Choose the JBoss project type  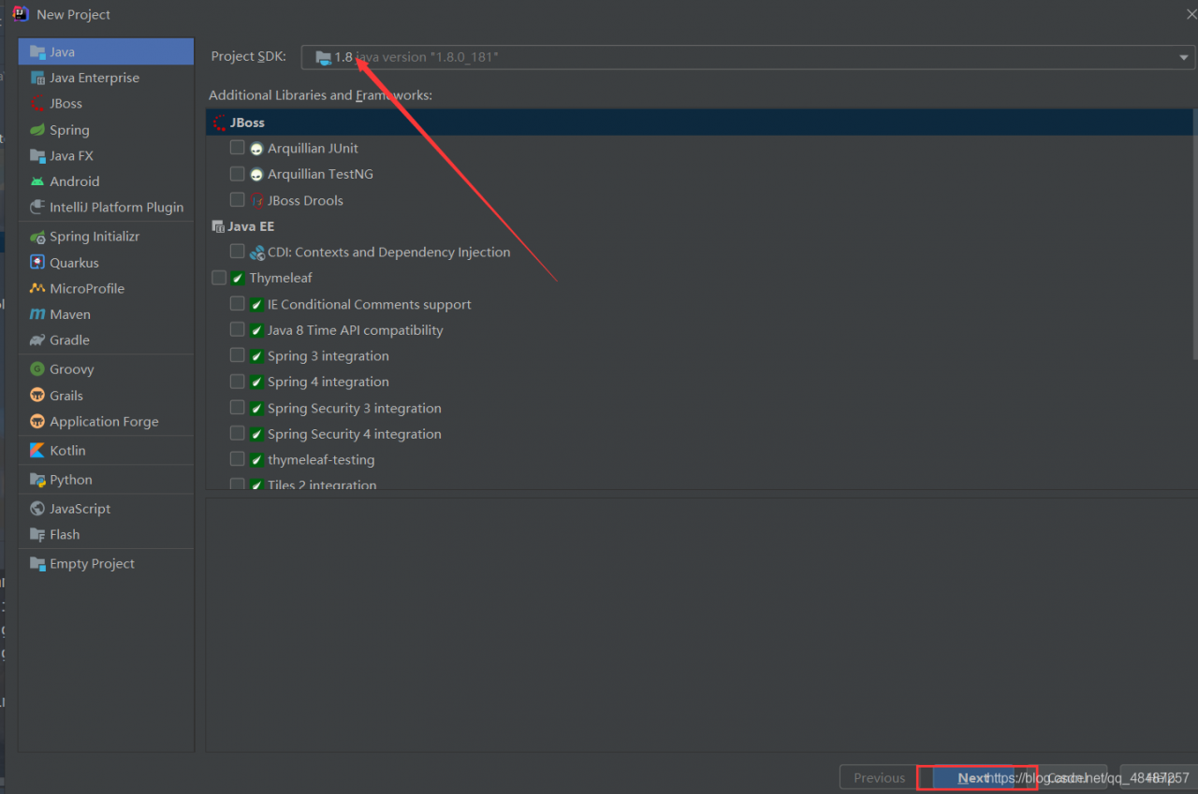click(x=106, y=104)
